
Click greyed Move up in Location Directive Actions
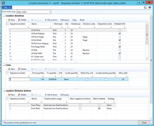click(36, 95)
